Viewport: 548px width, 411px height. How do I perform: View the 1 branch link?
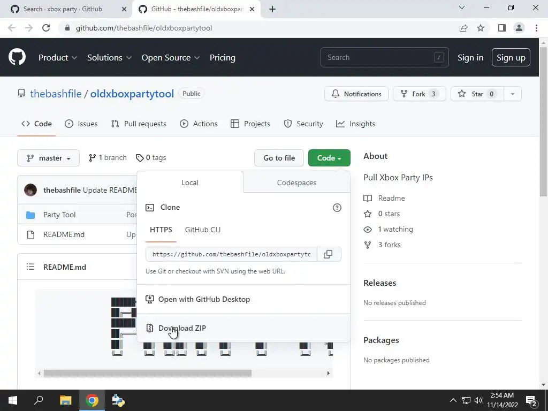108,158
